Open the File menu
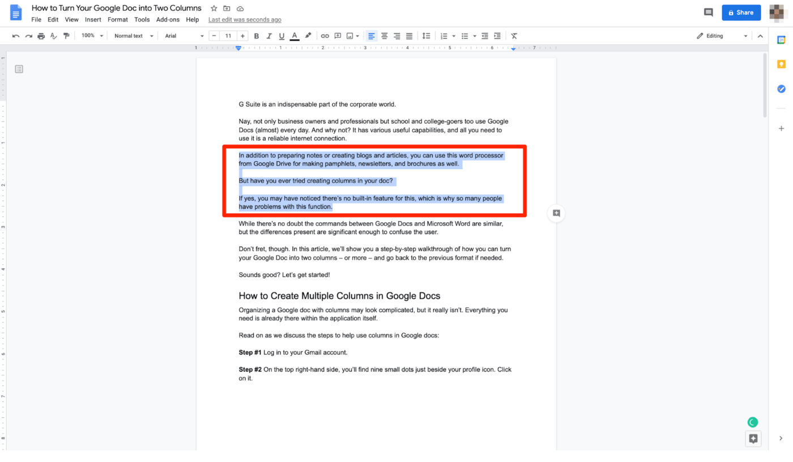793x462 pixels. pos(36,19)
